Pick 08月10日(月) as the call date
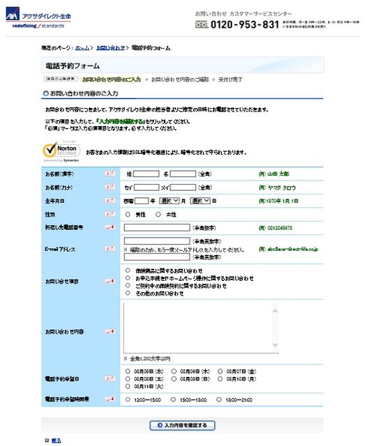 pos(220,379)
